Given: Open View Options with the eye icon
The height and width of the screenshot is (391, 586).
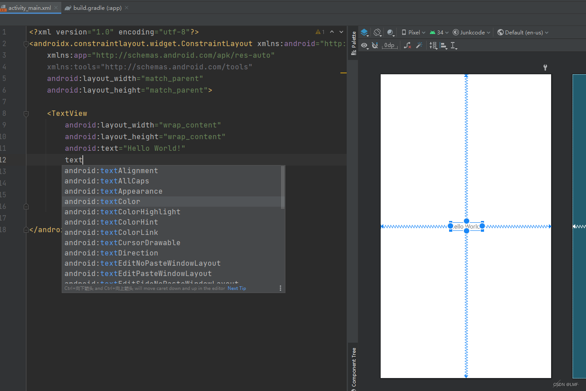Looking at the screenshot, I should pyautogui.click(x=364, y=45).
